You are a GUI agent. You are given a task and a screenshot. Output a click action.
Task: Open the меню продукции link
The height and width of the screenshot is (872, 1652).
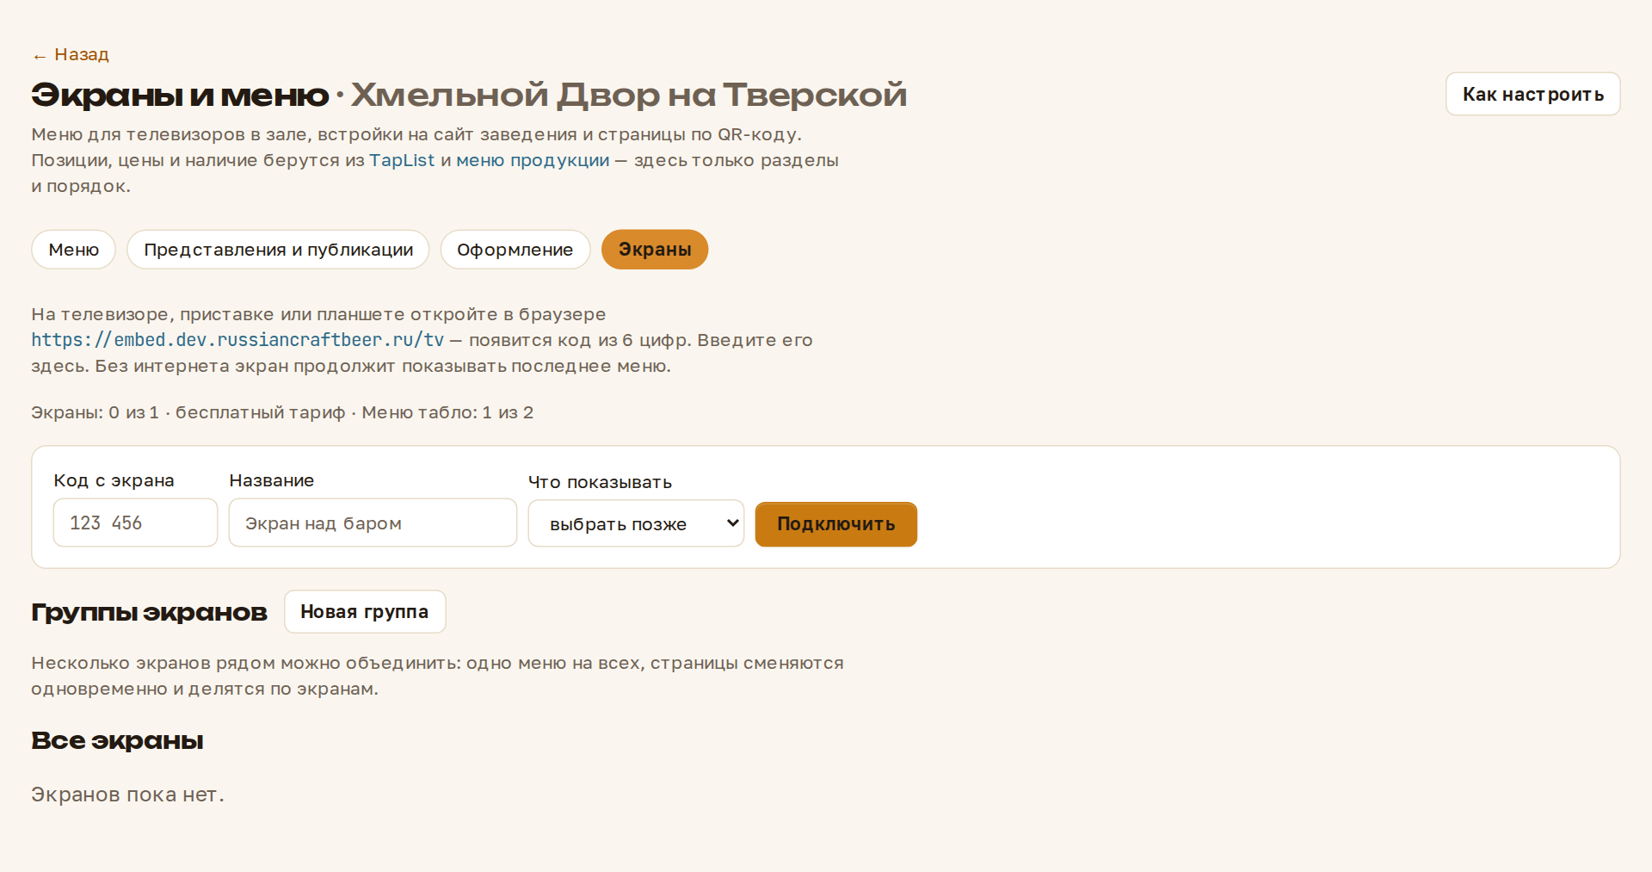point(533,160)
